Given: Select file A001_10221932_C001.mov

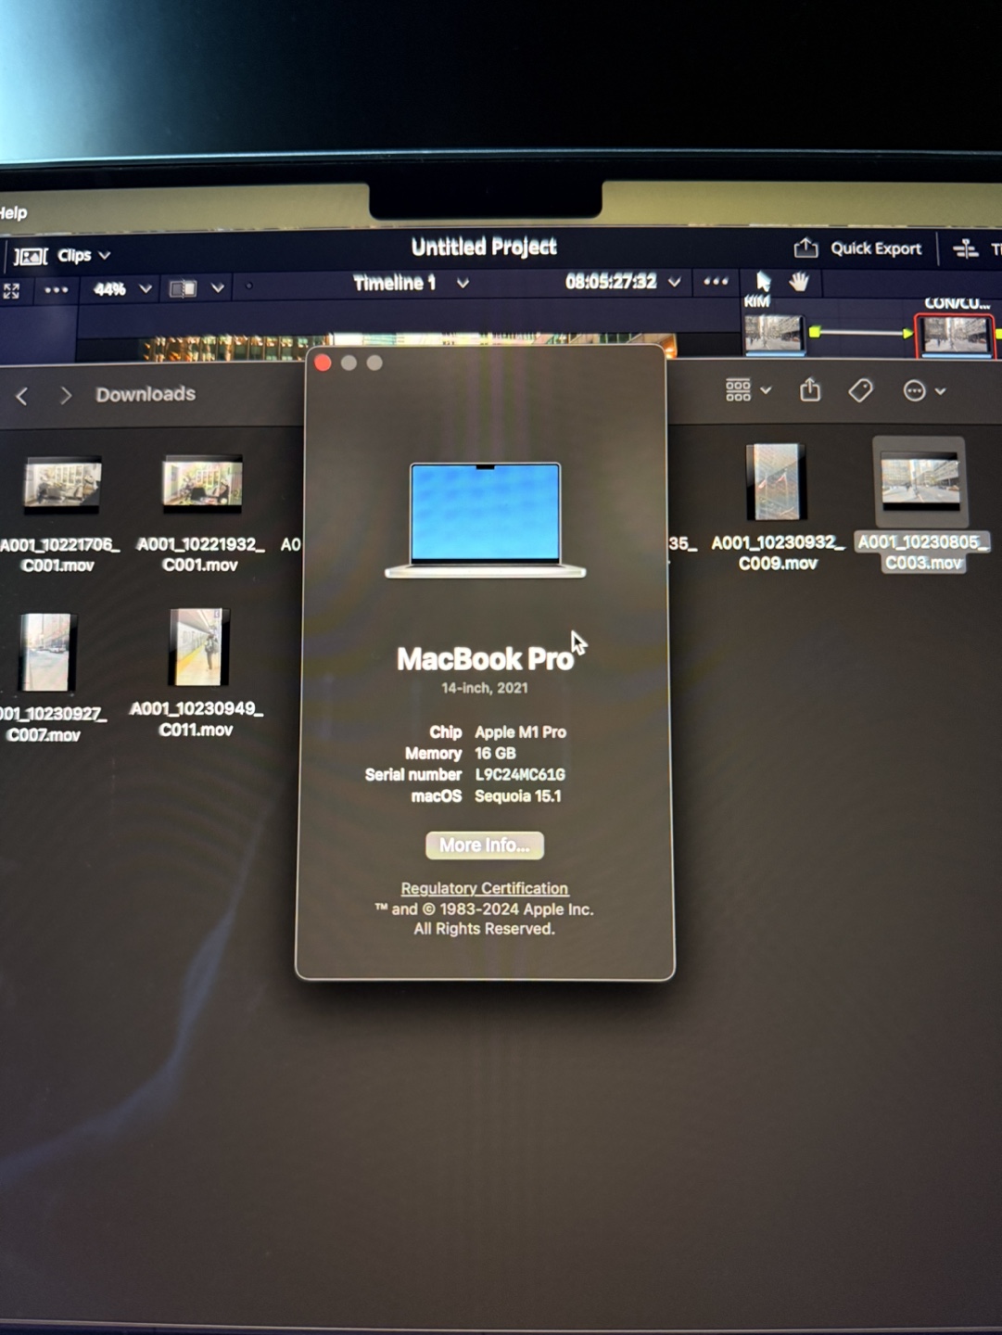Looking at the screenshot, I should 202,483.
